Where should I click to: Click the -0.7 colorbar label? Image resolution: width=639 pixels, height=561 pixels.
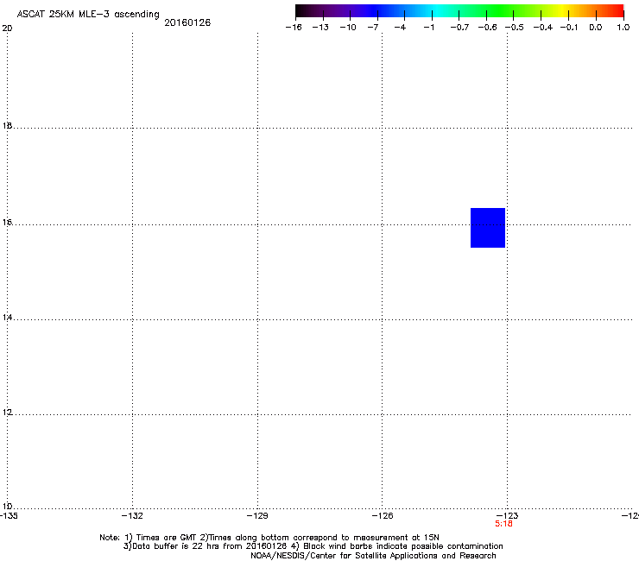(x=459, y=28)
